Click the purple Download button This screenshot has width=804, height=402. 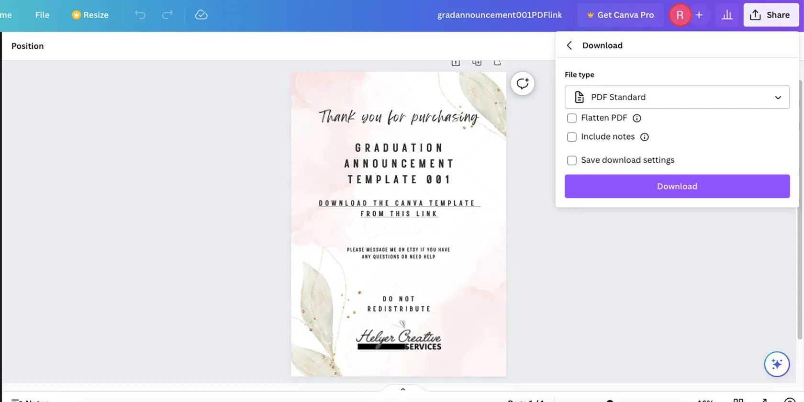(x=677, y=186)
